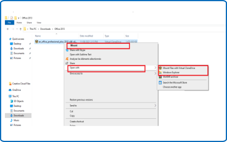Sort by Date modified column header

click(87, 36)
